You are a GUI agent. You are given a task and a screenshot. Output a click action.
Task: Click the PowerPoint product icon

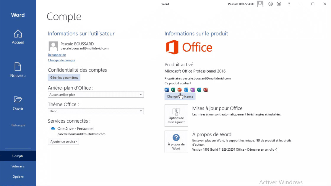(180, 90)
